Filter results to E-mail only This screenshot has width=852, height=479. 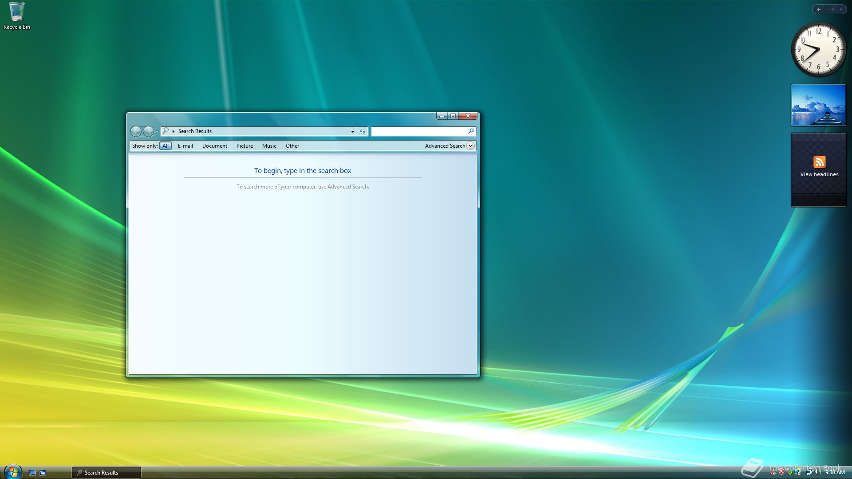pyautogui.click(x=185, y=146)
